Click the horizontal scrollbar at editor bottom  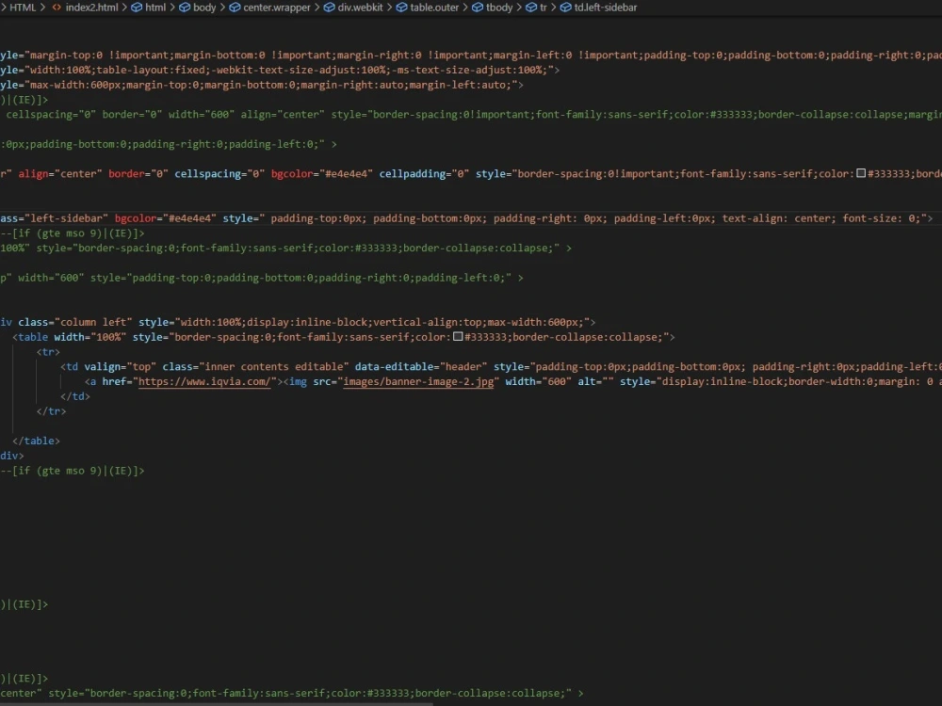(217, 703)
